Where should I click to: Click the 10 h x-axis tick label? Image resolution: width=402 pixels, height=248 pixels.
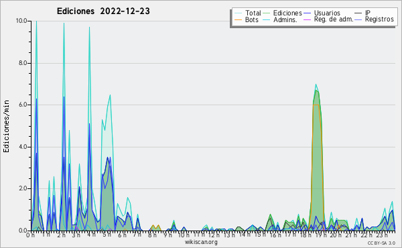pos(184,235)
